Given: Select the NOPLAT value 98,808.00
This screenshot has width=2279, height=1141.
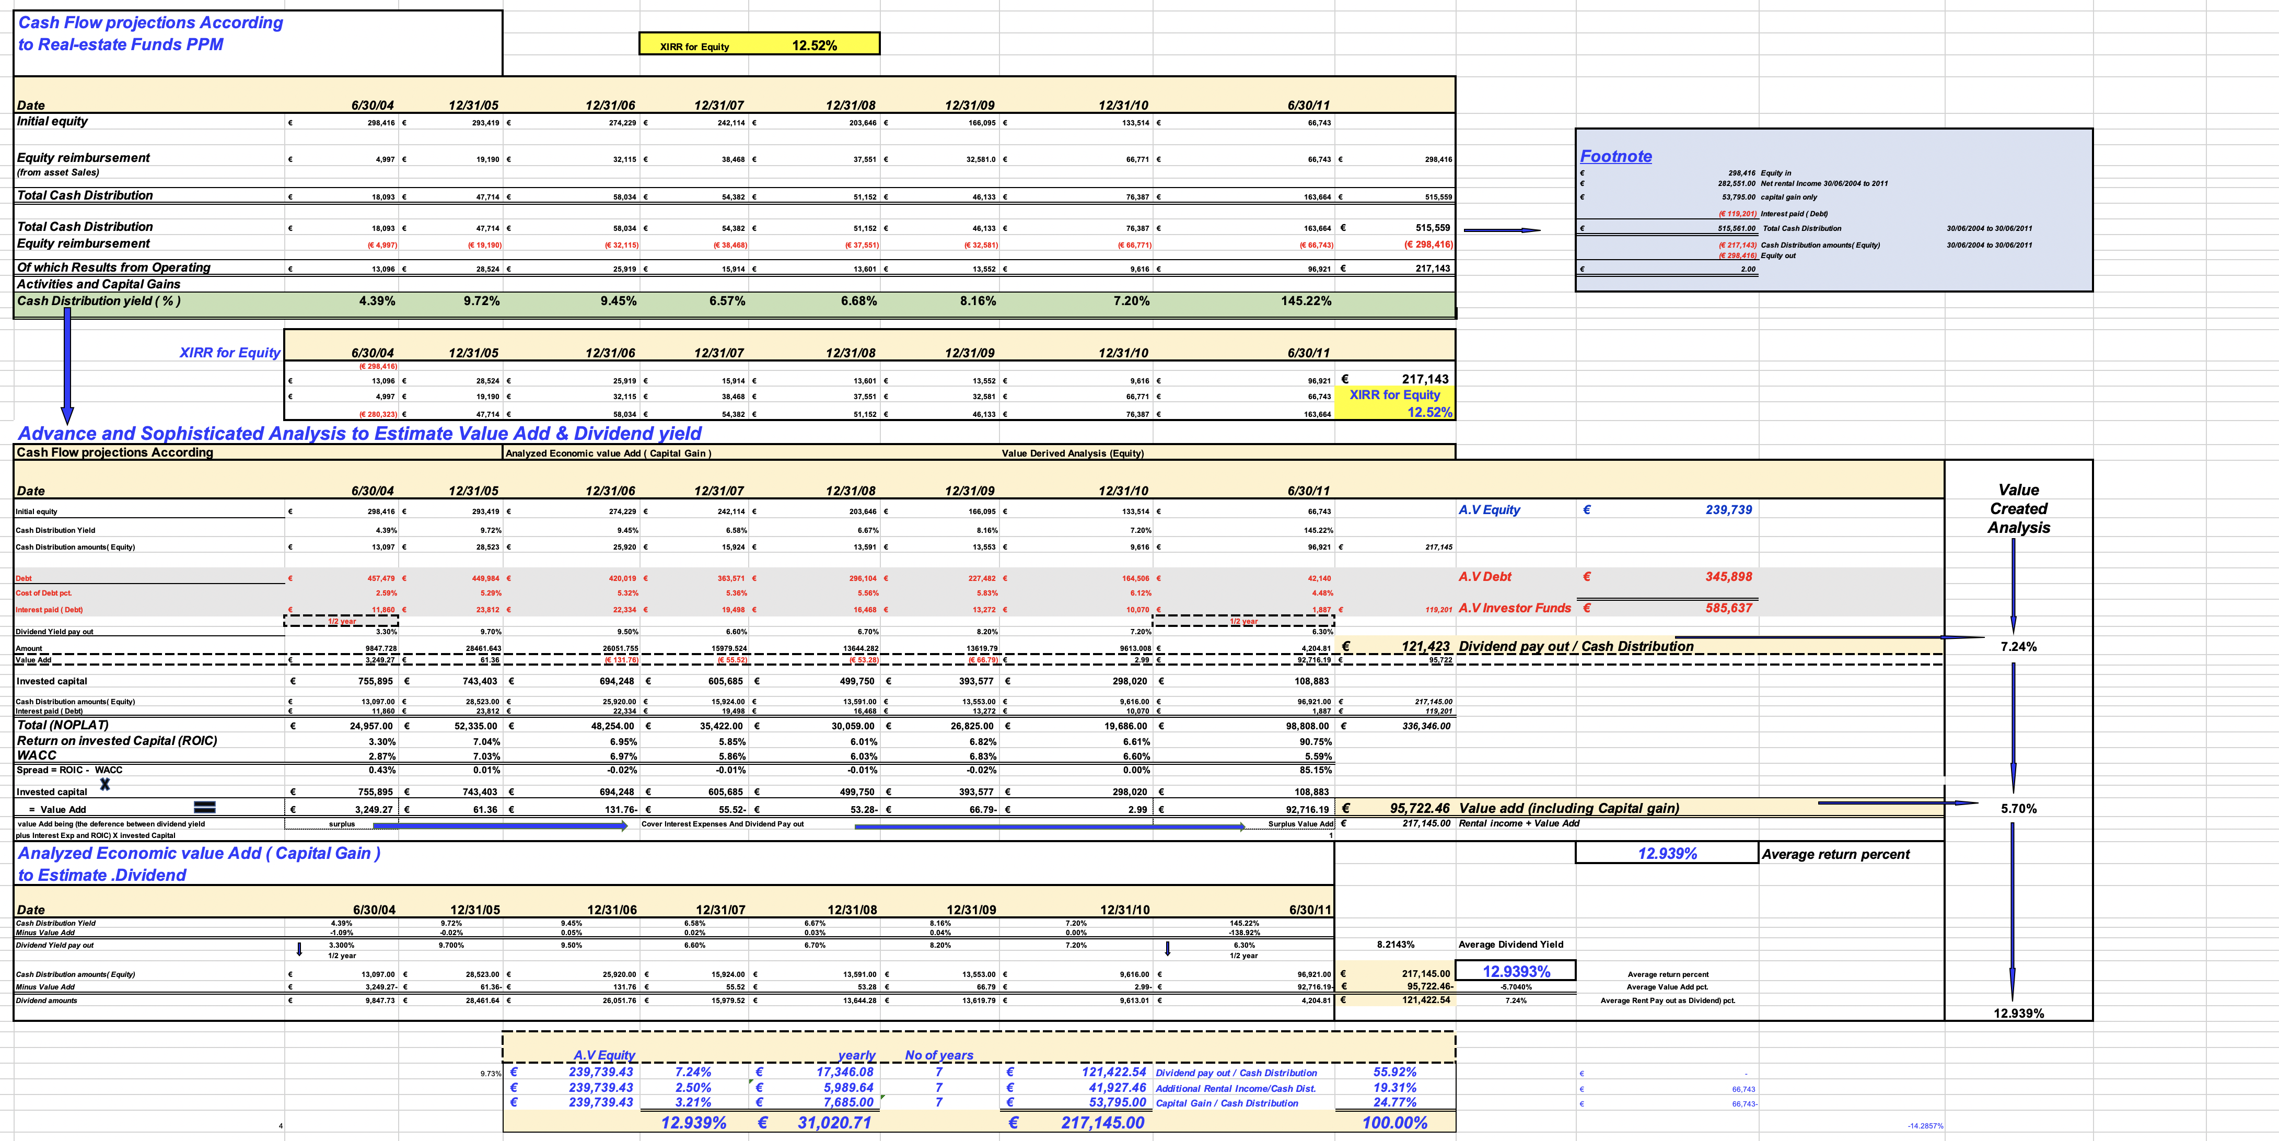Looking at the screenshot, I should [x=1308, y=726].
